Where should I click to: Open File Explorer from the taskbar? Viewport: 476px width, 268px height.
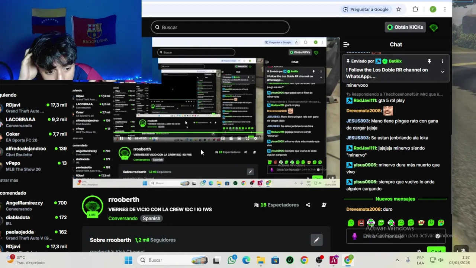261,260
